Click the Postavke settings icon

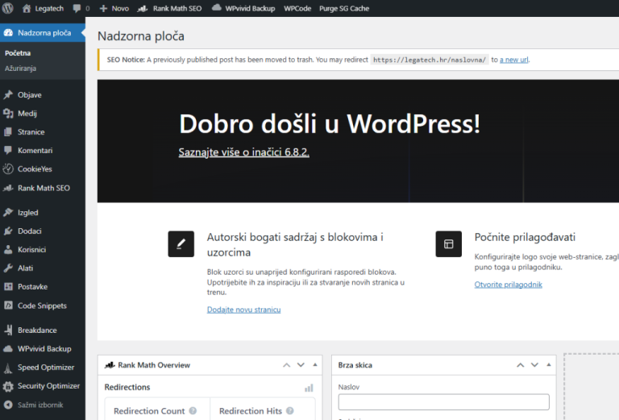[8, 286]
